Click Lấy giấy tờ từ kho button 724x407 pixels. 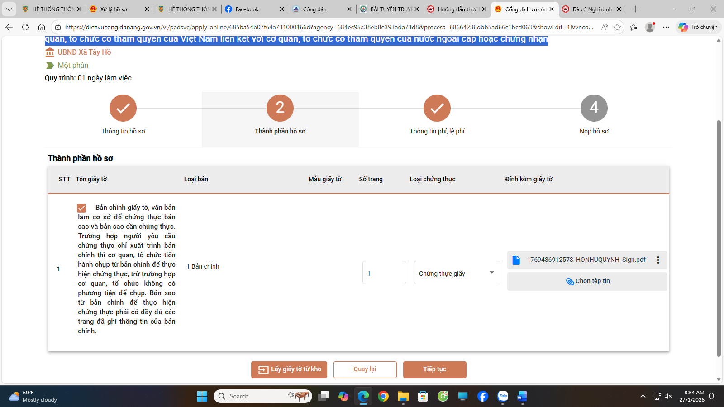point(290,369)
